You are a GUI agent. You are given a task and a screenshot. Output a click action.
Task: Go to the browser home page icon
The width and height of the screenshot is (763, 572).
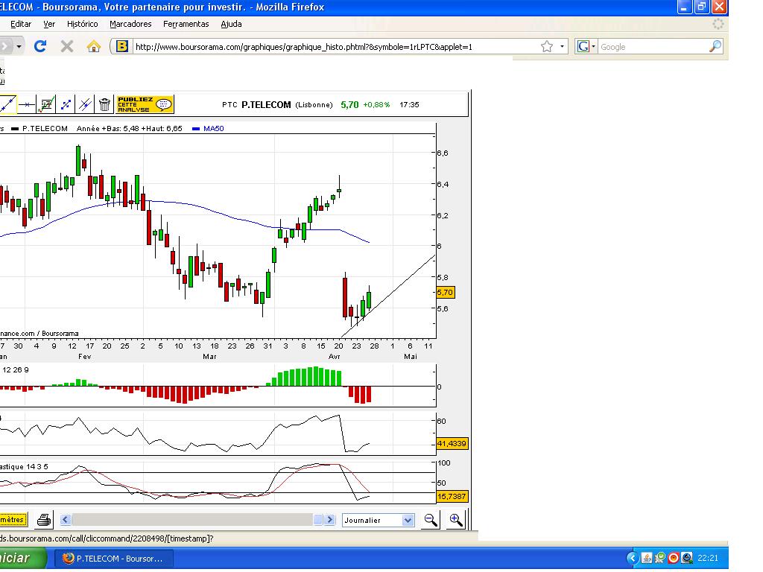(93, 46)
